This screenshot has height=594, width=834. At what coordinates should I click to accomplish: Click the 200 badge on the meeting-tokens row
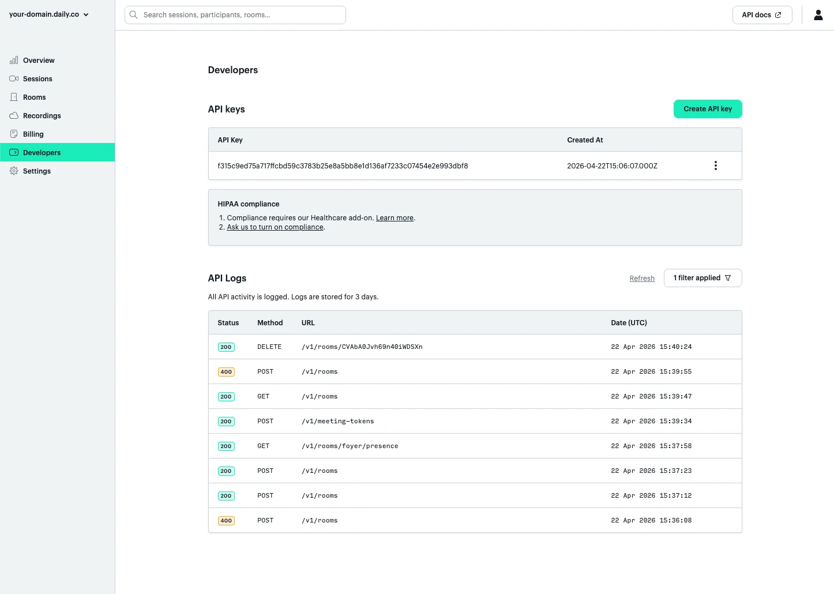[x=226, y=422]
